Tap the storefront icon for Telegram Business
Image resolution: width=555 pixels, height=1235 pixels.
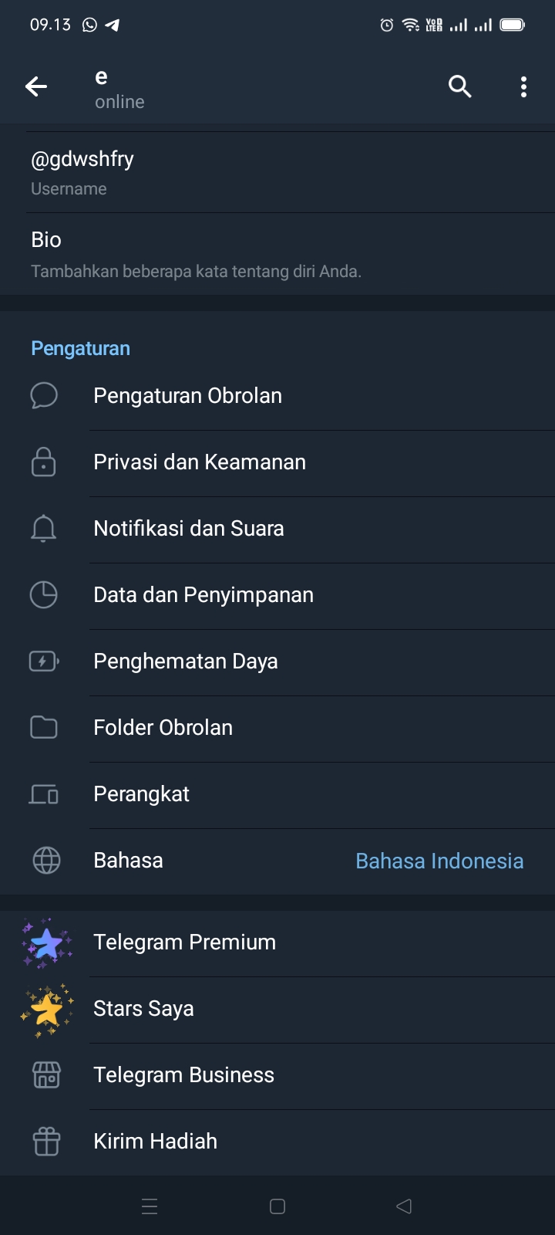[46, 1074]
